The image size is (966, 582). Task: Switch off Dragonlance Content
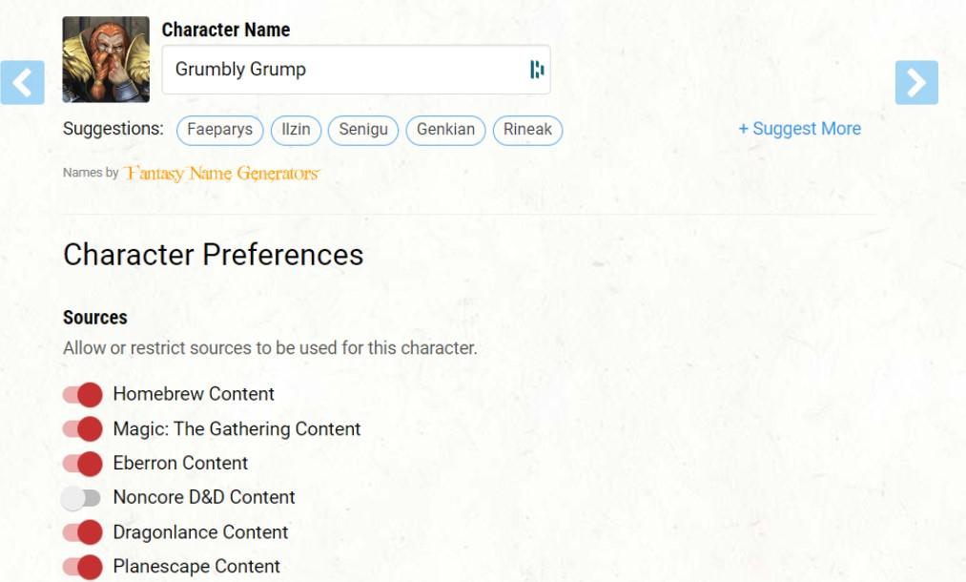pos(82,532)
